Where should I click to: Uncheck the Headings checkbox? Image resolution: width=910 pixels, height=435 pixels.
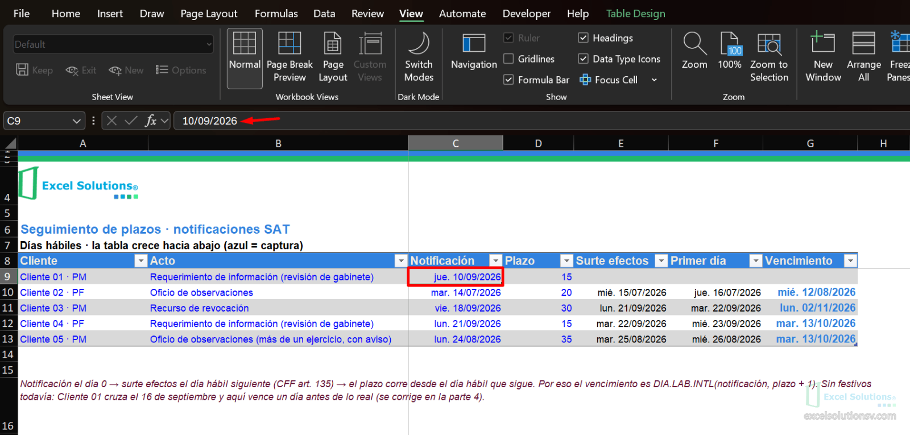583,38
